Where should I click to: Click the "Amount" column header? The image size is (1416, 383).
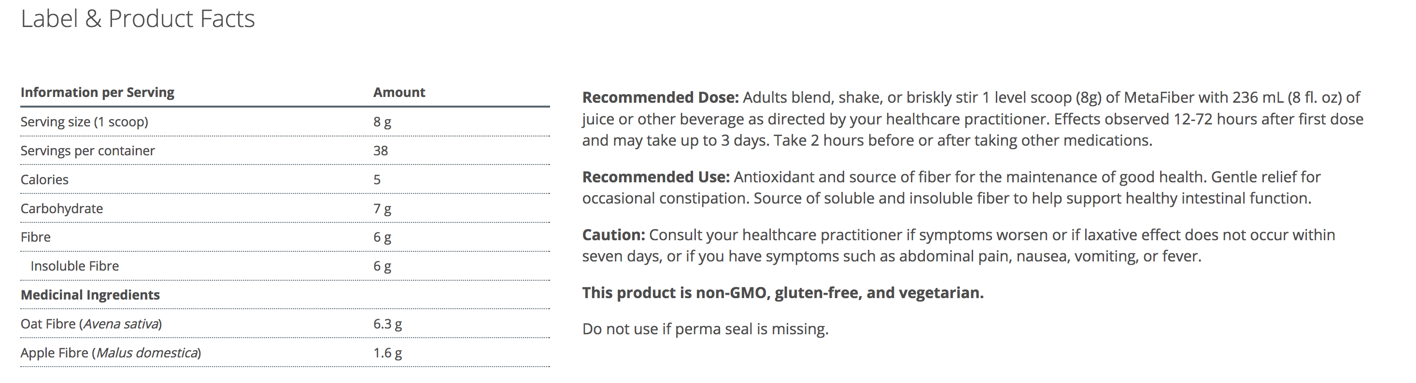click(399, 93)
